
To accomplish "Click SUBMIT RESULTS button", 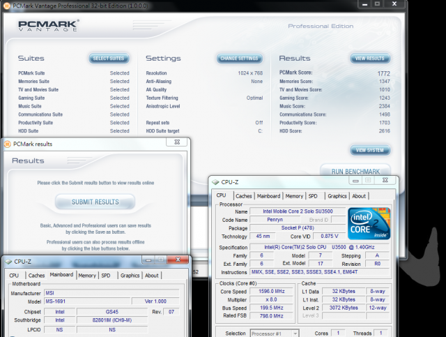I will (x=95, y=202).
